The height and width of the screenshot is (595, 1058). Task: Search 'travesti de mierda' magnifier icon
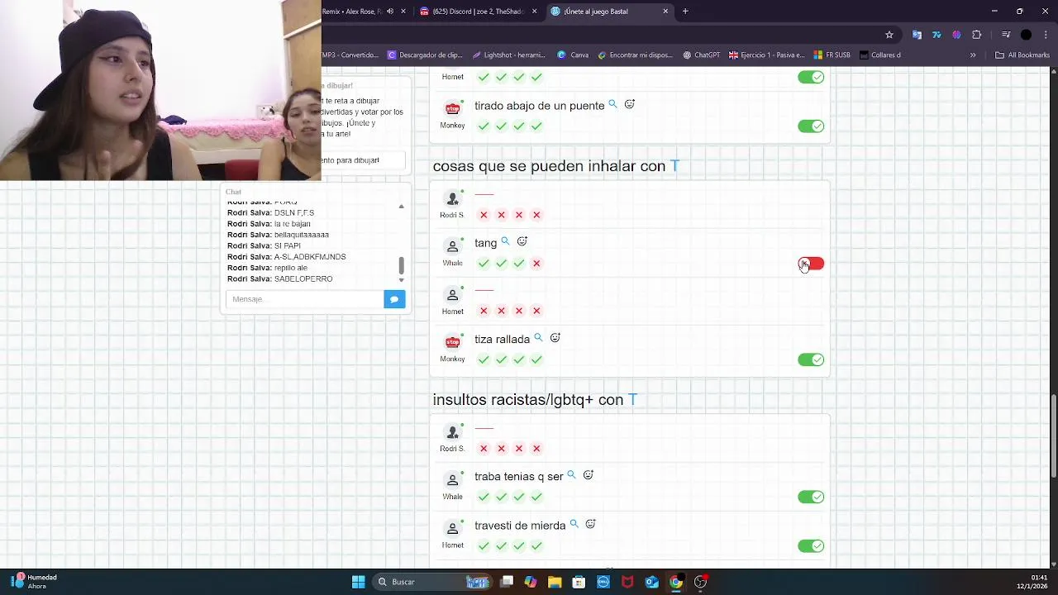tap(574, 524)
